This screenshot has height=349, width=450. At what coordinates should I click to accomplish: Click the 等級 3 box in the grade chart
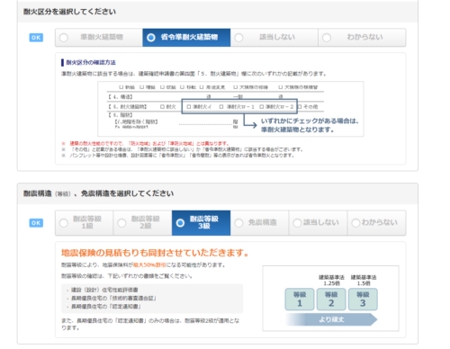[363, 300]
